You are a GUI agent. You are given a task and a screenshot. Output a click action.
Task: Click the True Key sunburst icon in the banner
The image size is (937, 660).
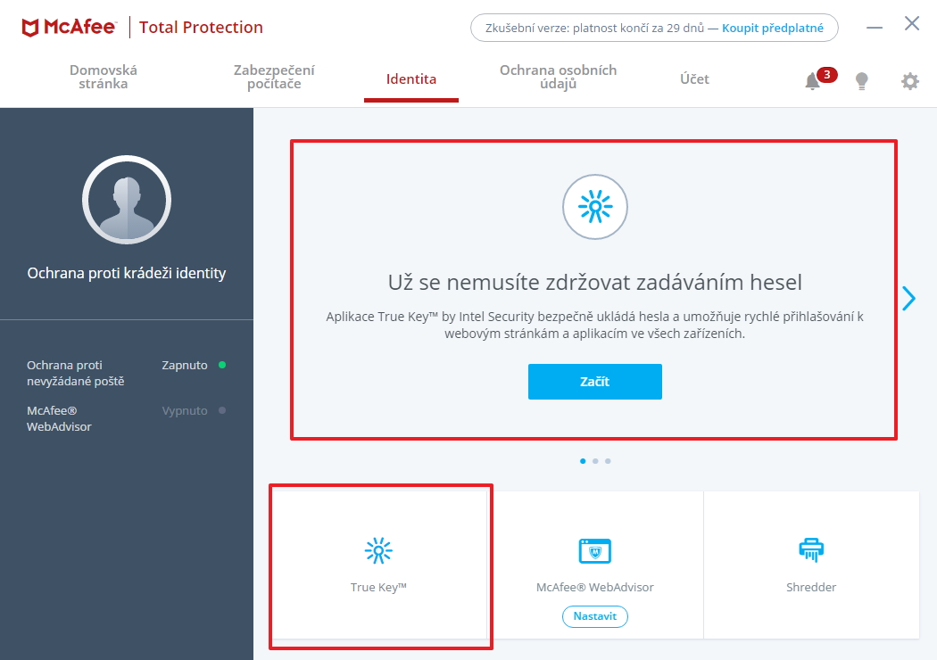pyautogui.click(x=595, y=206)
